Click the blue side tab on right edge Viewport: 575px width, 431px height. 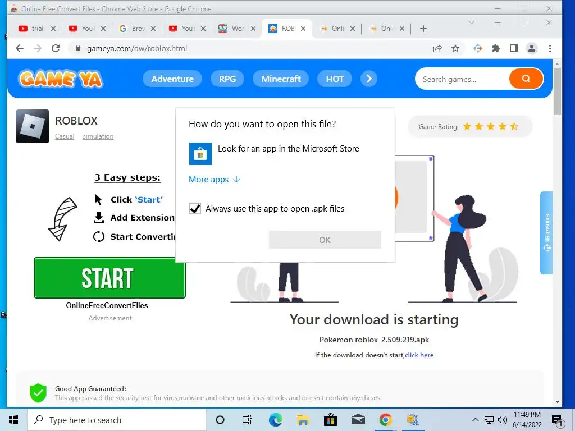(546, 233)
